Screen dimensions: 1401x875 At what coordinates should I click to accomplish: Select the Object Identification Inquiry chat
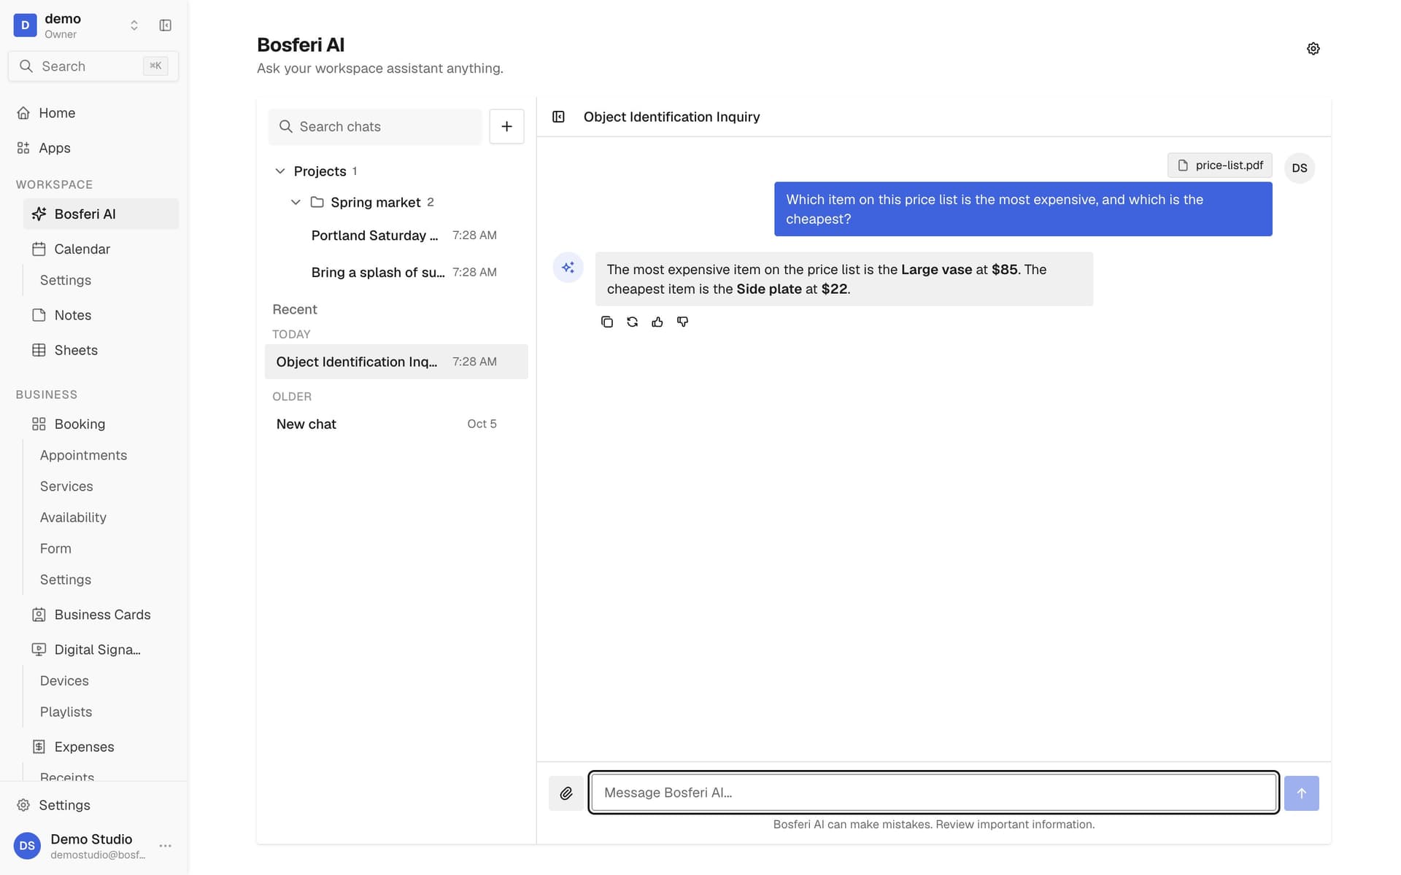click(396, 362)
